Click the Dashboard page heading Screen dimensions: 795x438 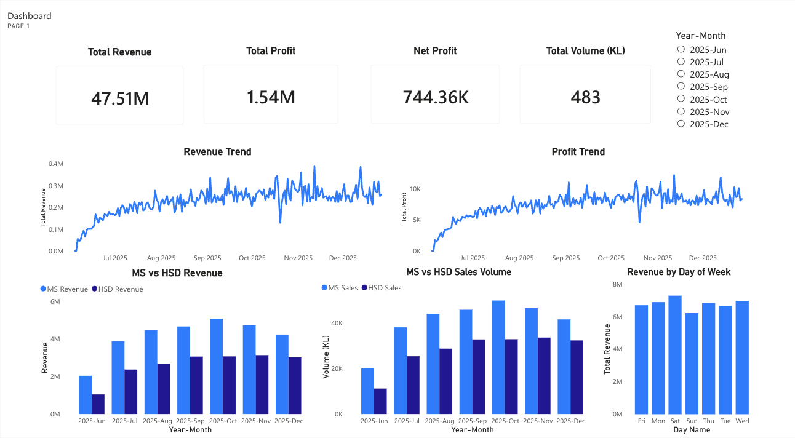point(30,16)
